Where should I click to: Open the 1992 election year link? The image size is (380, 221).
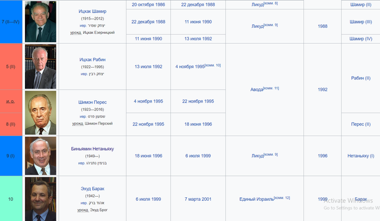tap(322, 89)
